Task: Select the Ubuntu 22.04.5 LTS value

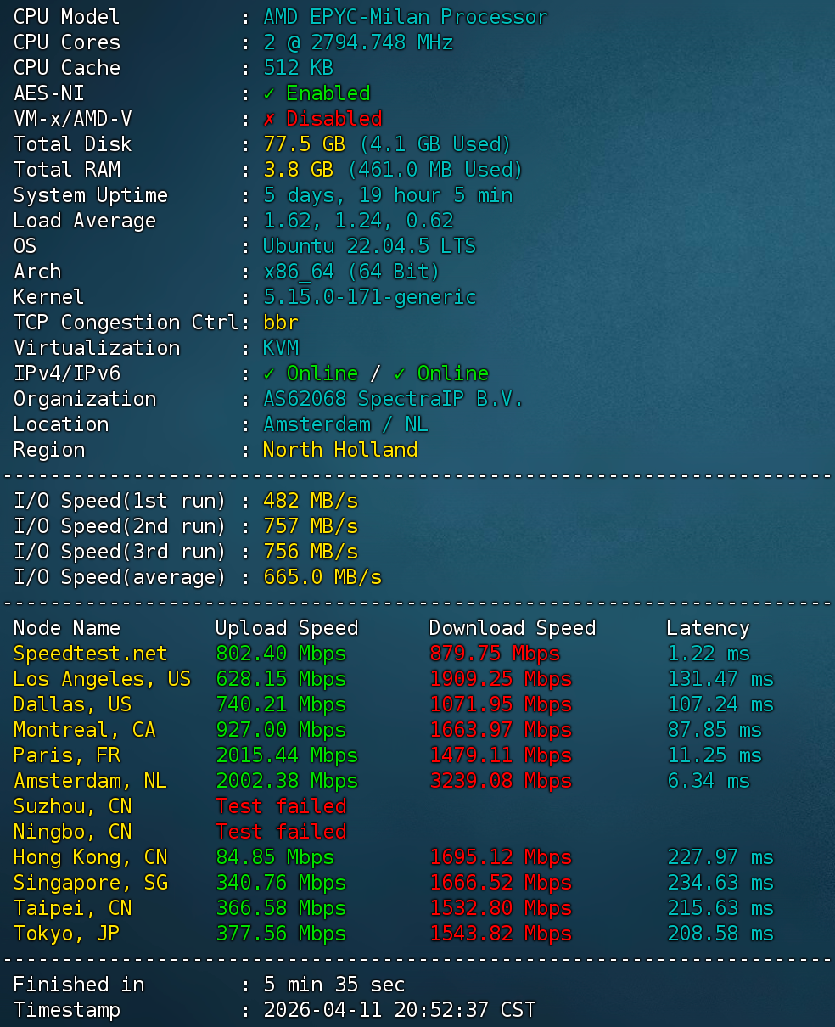Action: [369, 246]
